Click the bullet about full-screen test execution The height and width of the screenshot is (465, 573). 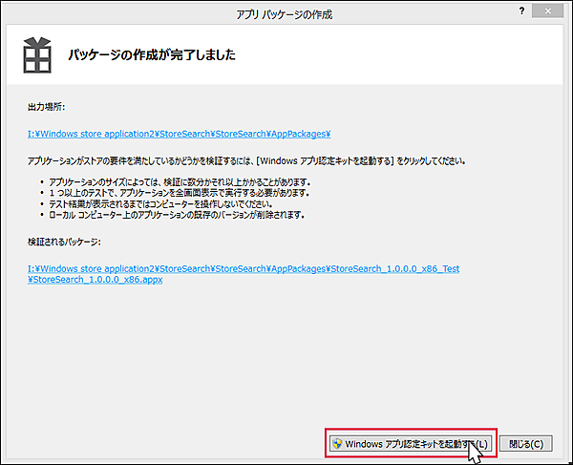(180, 193)
